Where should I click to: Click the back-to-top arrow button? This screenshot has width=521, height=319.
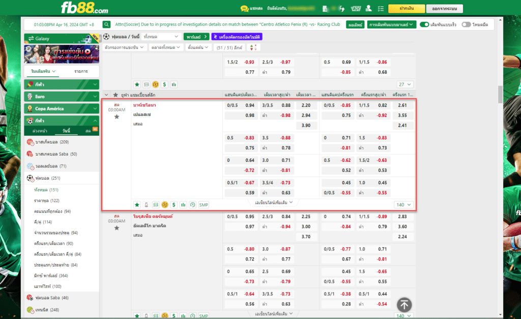[x=404, y=305]
